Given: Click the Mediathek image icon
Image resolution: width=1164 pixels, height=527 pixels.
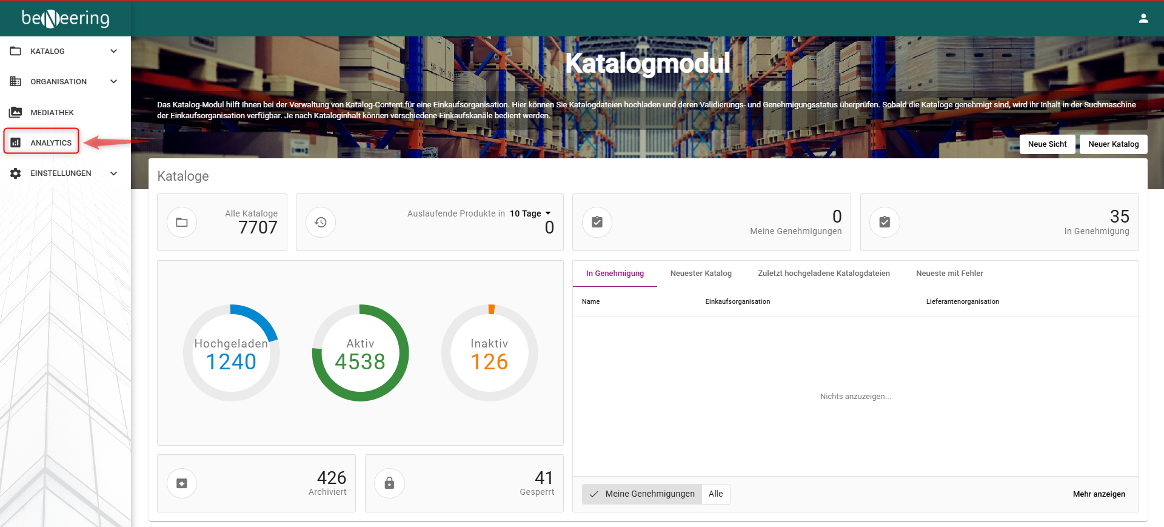Looking at the screenshot, I should click(16, 112).
